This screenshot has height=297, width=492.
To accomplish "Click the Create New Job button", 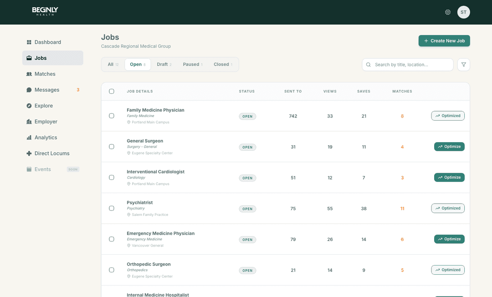I will (x=444, y=41).
